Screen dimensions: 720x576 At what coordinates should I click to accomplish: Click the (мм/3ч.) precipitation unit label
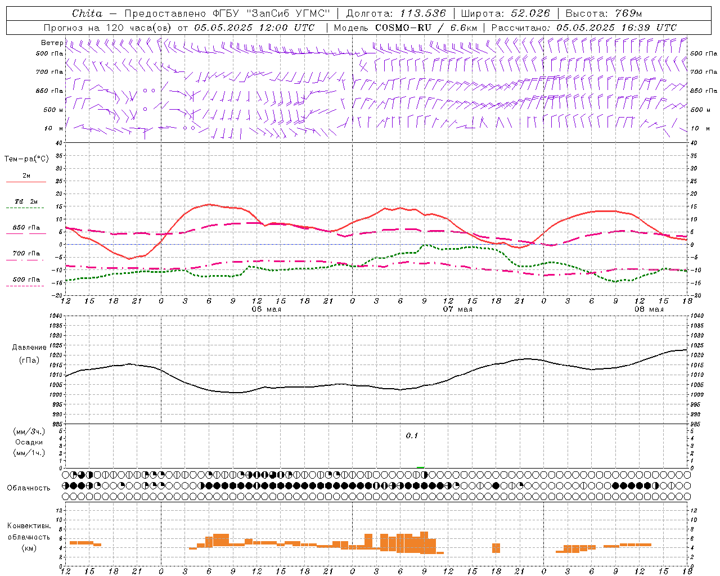[x=29, y=431]
